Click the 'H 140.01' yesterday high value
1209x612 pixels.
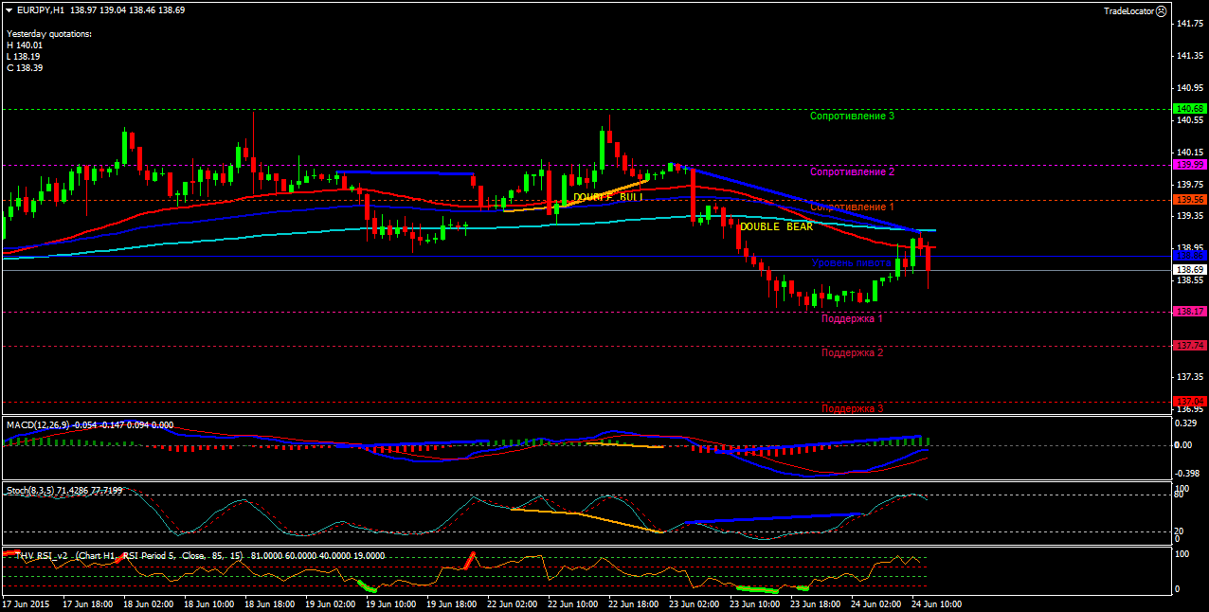[x=25, y=45]
